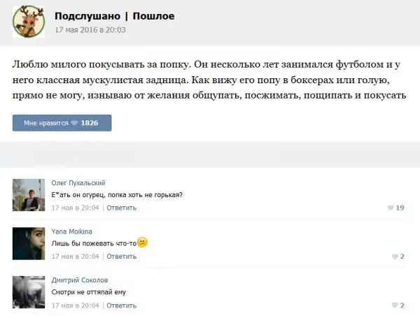Reply to Олег Пухальский's comment

(121, 208)
